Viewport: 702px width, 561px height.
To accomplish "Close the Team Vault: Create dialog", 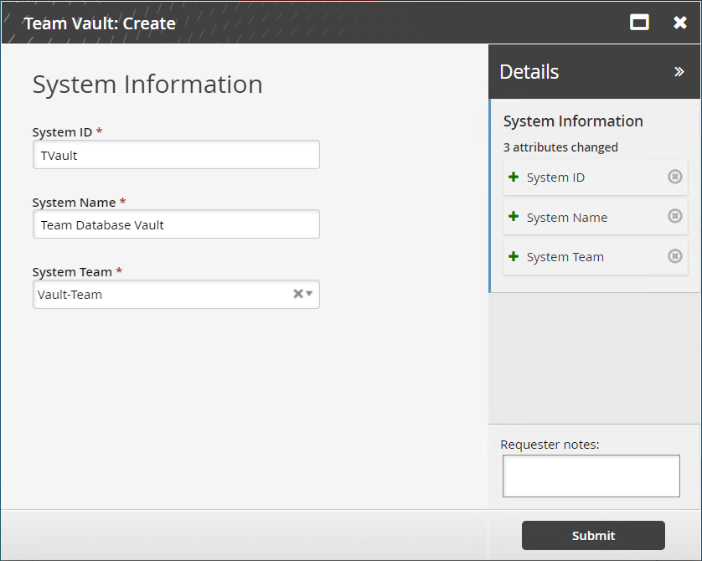I will (680, 23).
